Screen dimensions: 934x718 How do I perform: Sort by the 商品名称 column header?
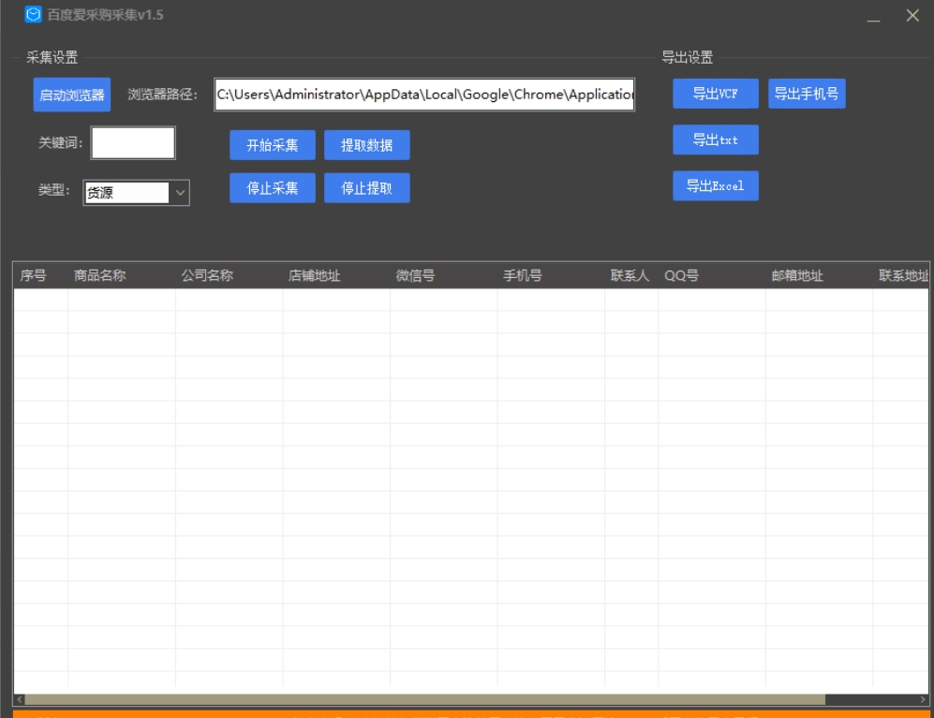coord(100,276)
